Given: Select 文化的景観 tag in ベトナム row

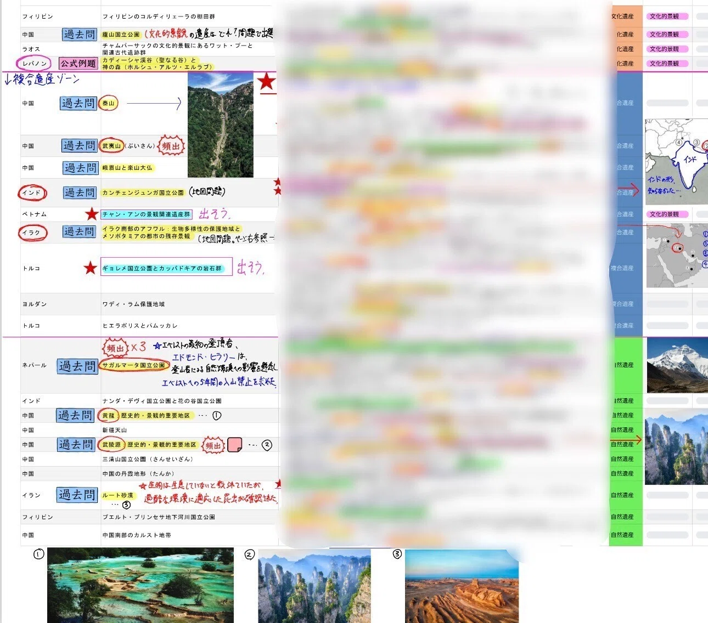Looking at the screenshot, I should 666,214.
